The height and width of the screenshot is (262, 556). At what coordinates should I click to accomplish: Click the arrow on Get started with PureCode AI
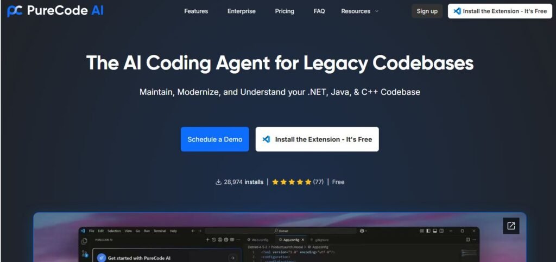coord(232,258)
